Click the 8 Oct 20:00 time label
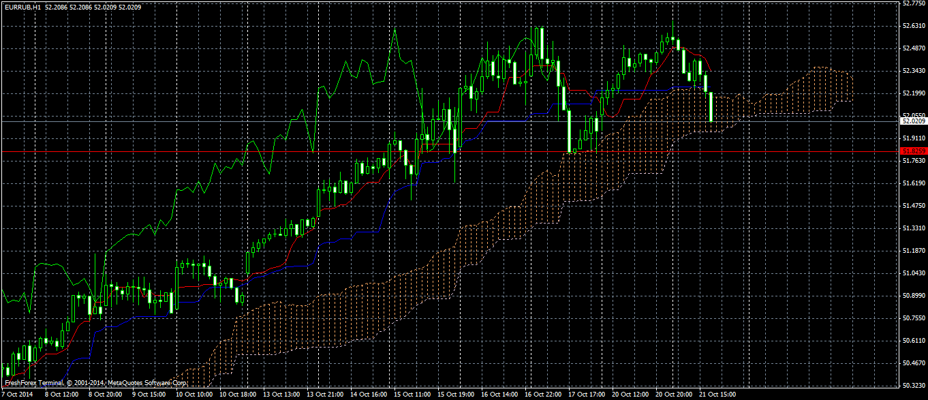Screen dimensions: 928x400 (x=105, y=395)
